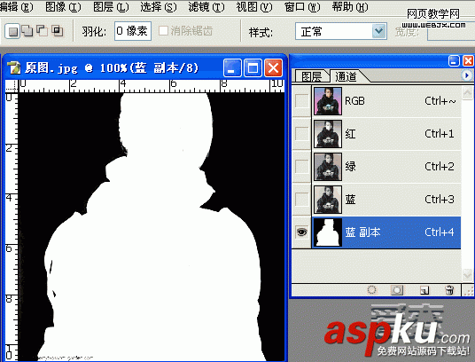Screen dimensions: 475x362
Task: Click the 宽度 input field
Action: (x=451, y=32)
